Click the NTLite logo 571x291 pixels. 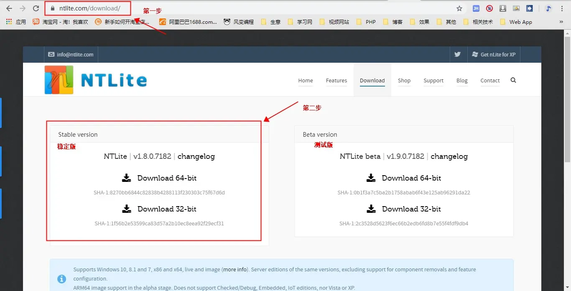[x=96, y=80]
